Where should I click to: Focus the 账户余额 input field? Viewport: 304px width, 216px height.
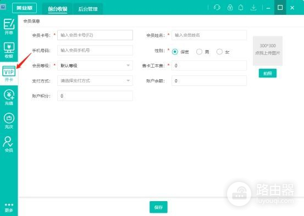tap(209, 81)
